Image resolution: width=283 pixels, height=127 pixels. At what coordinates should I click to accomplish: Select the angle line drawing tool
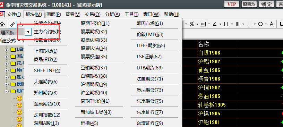[215, 24]
